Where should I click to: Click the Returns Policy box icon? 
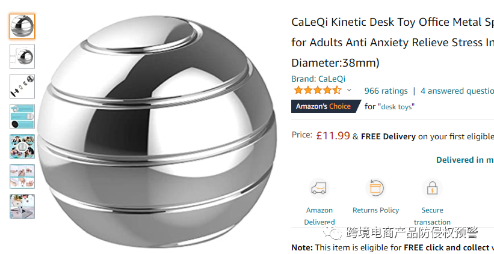click(375, 188)
